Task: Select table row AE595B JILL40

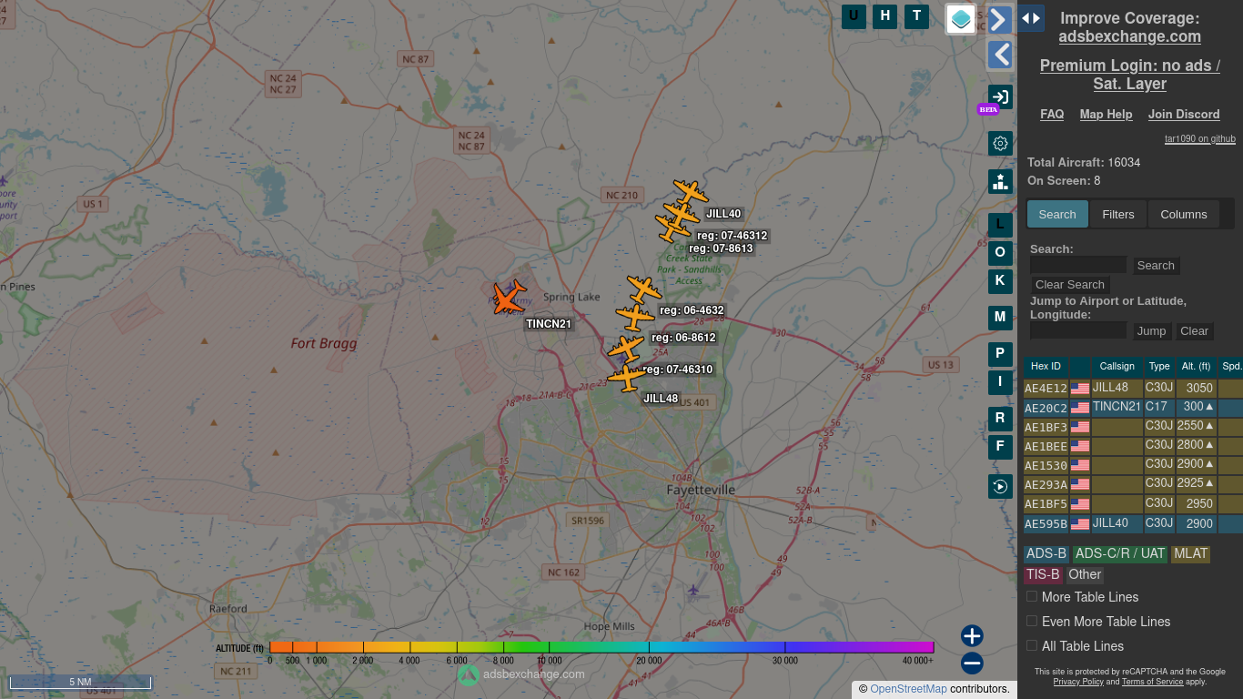Action: (1133, 524)
